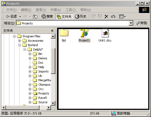Click the horizontal scrollbar thumb in tree pane
Image resolution: width=151 pixels, height=117 pixels.
click(23, 107)
